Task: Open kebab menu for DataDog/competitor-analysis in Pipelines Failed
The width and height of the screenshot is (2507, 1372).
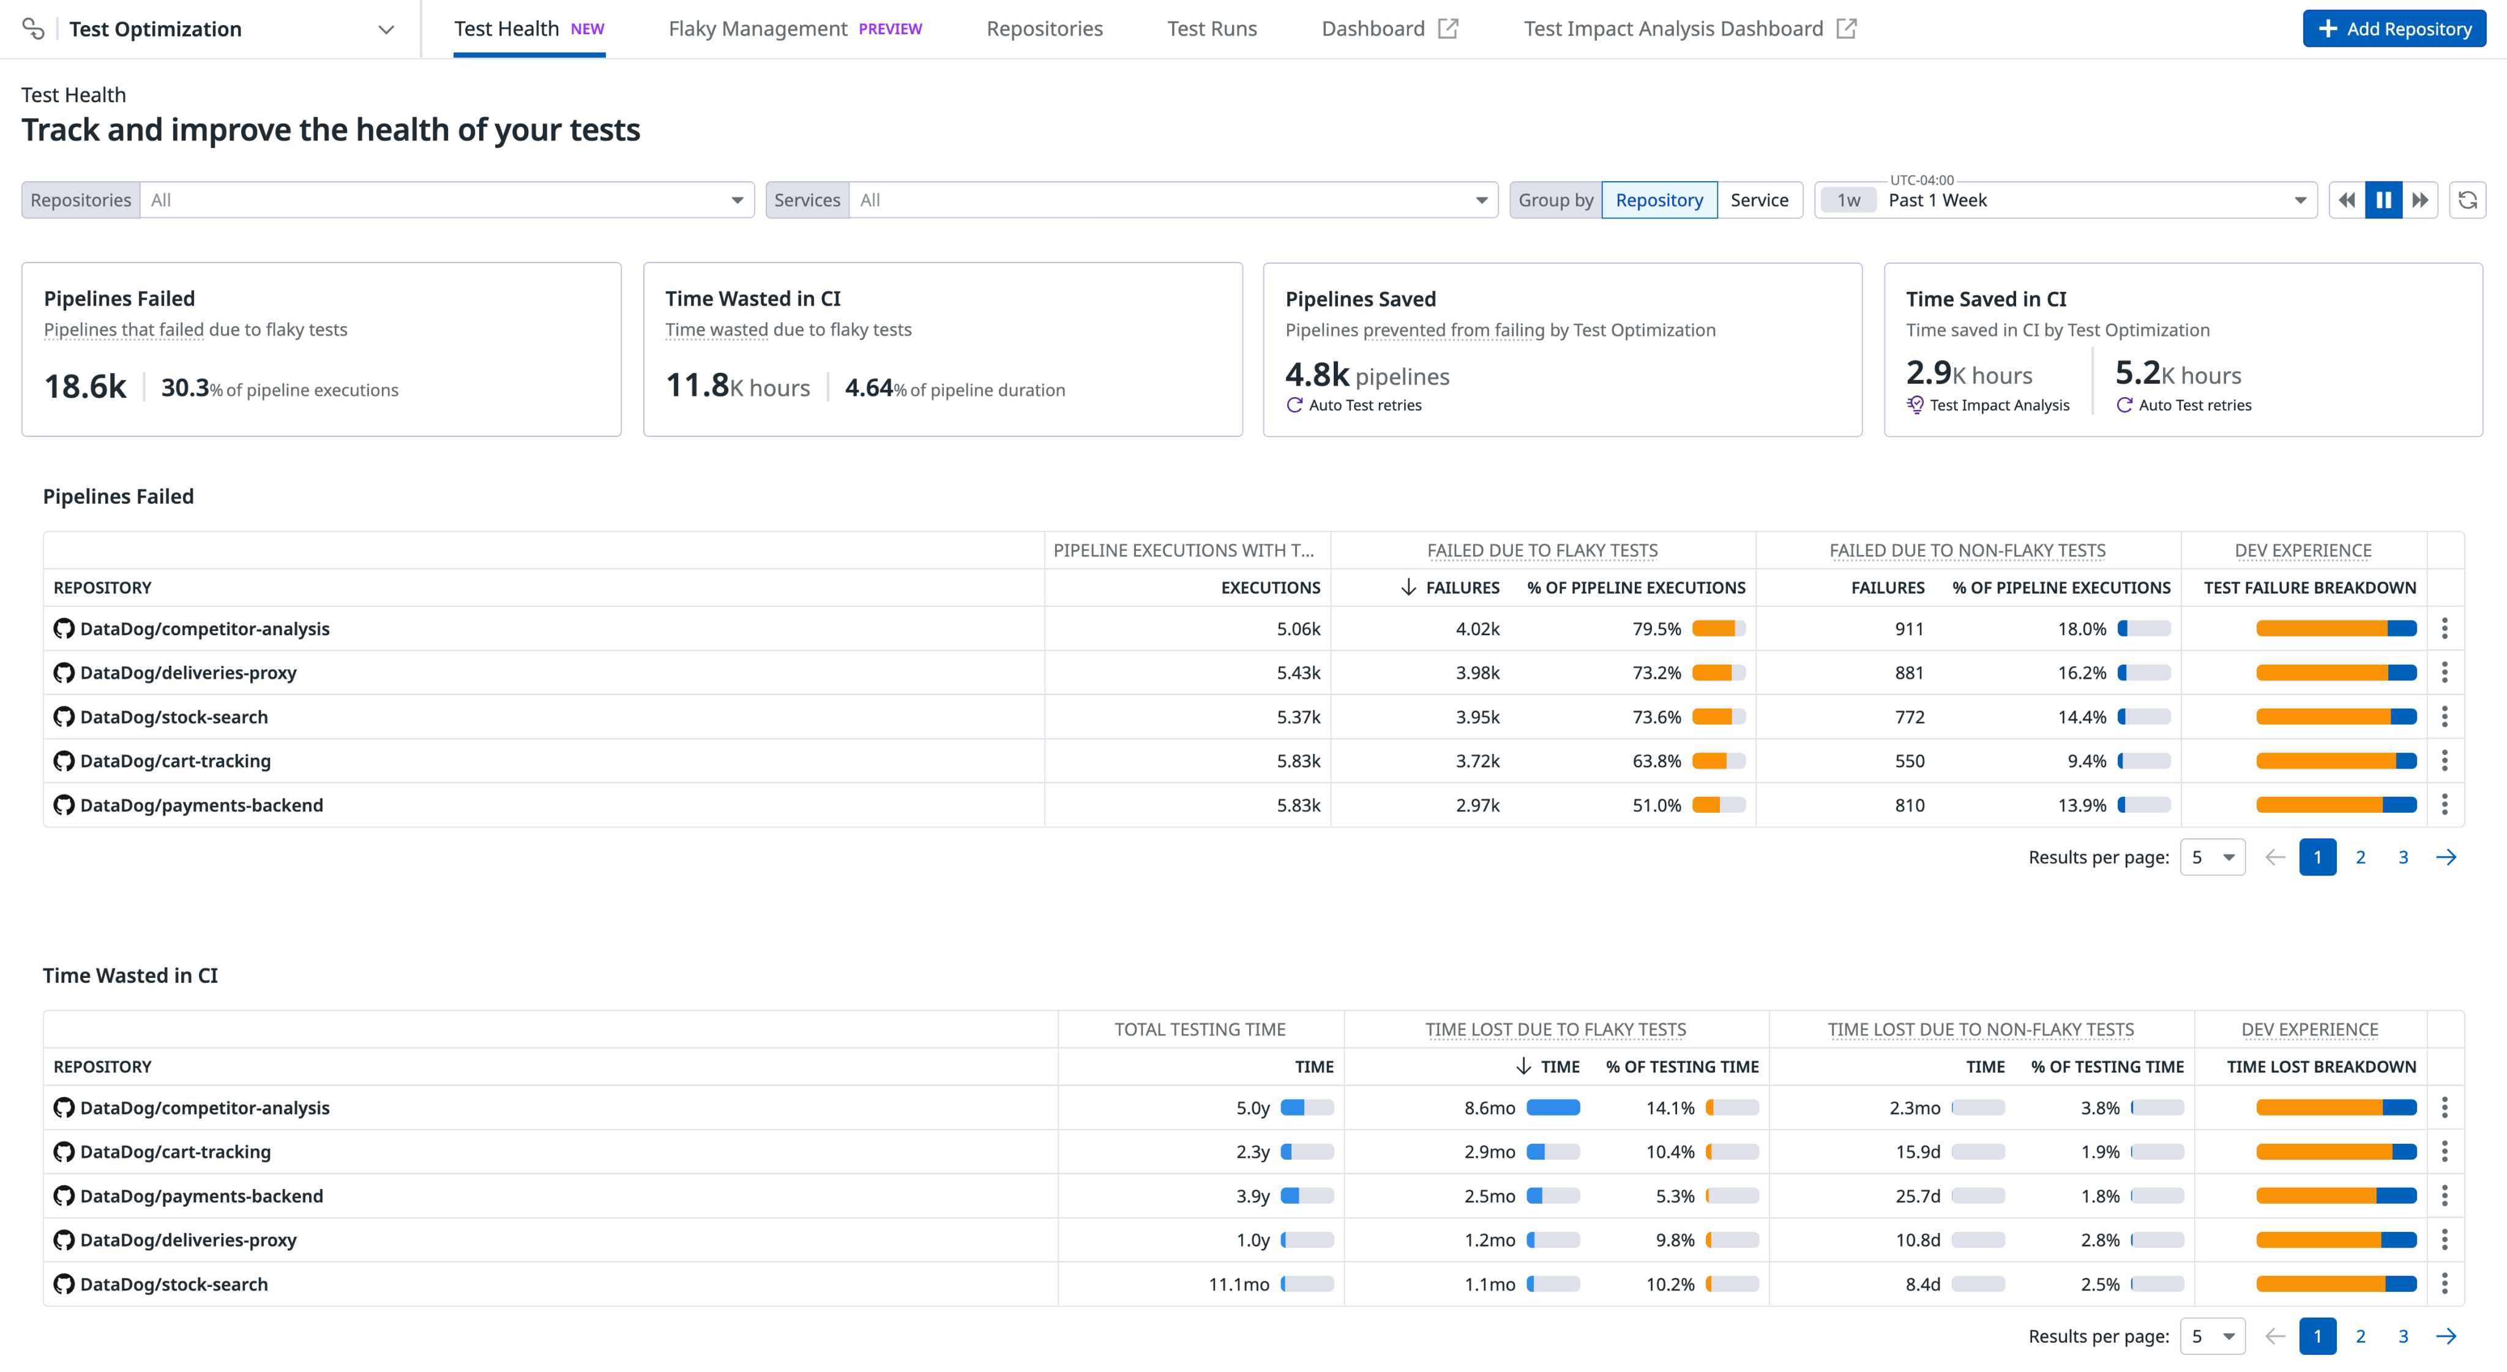Action: coord(2445,628)
